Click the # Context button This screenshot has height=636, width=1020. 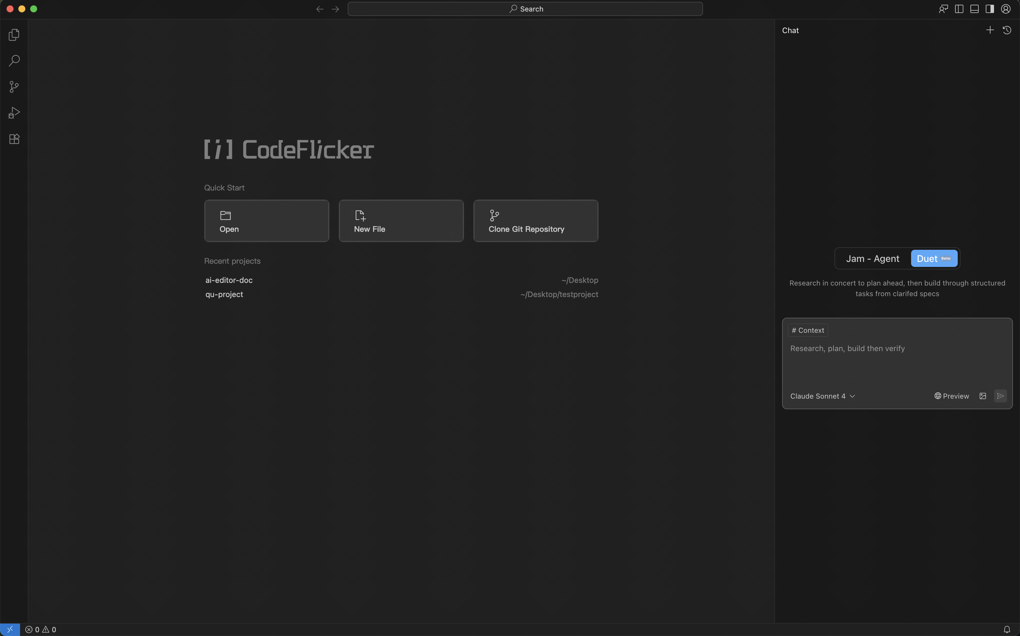pyautogui.click(x=808, y=330)
